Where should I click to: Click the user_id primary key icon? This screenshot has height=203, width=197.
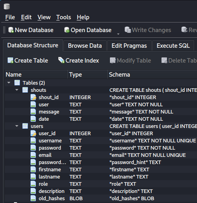point(33,133)
